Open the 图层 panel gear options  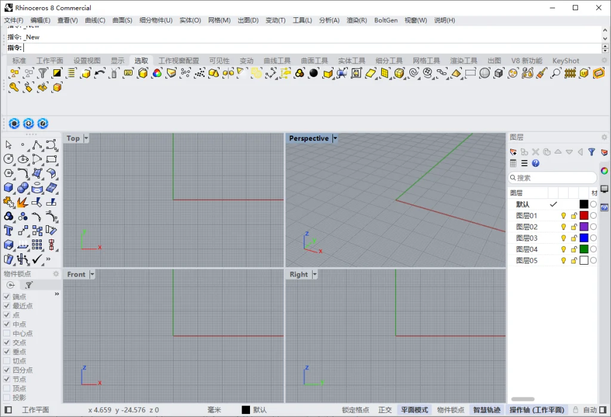604,137
